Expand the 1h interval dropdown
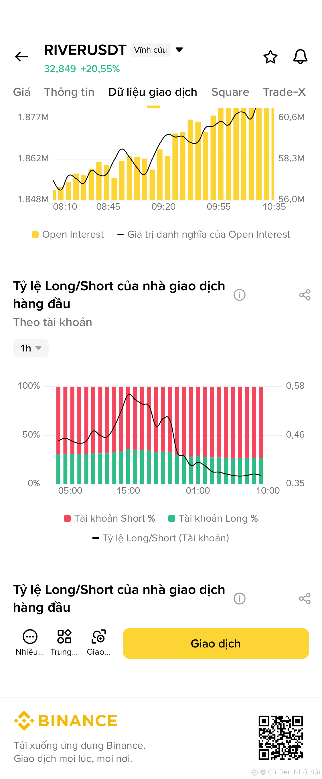 click(31, 348)
